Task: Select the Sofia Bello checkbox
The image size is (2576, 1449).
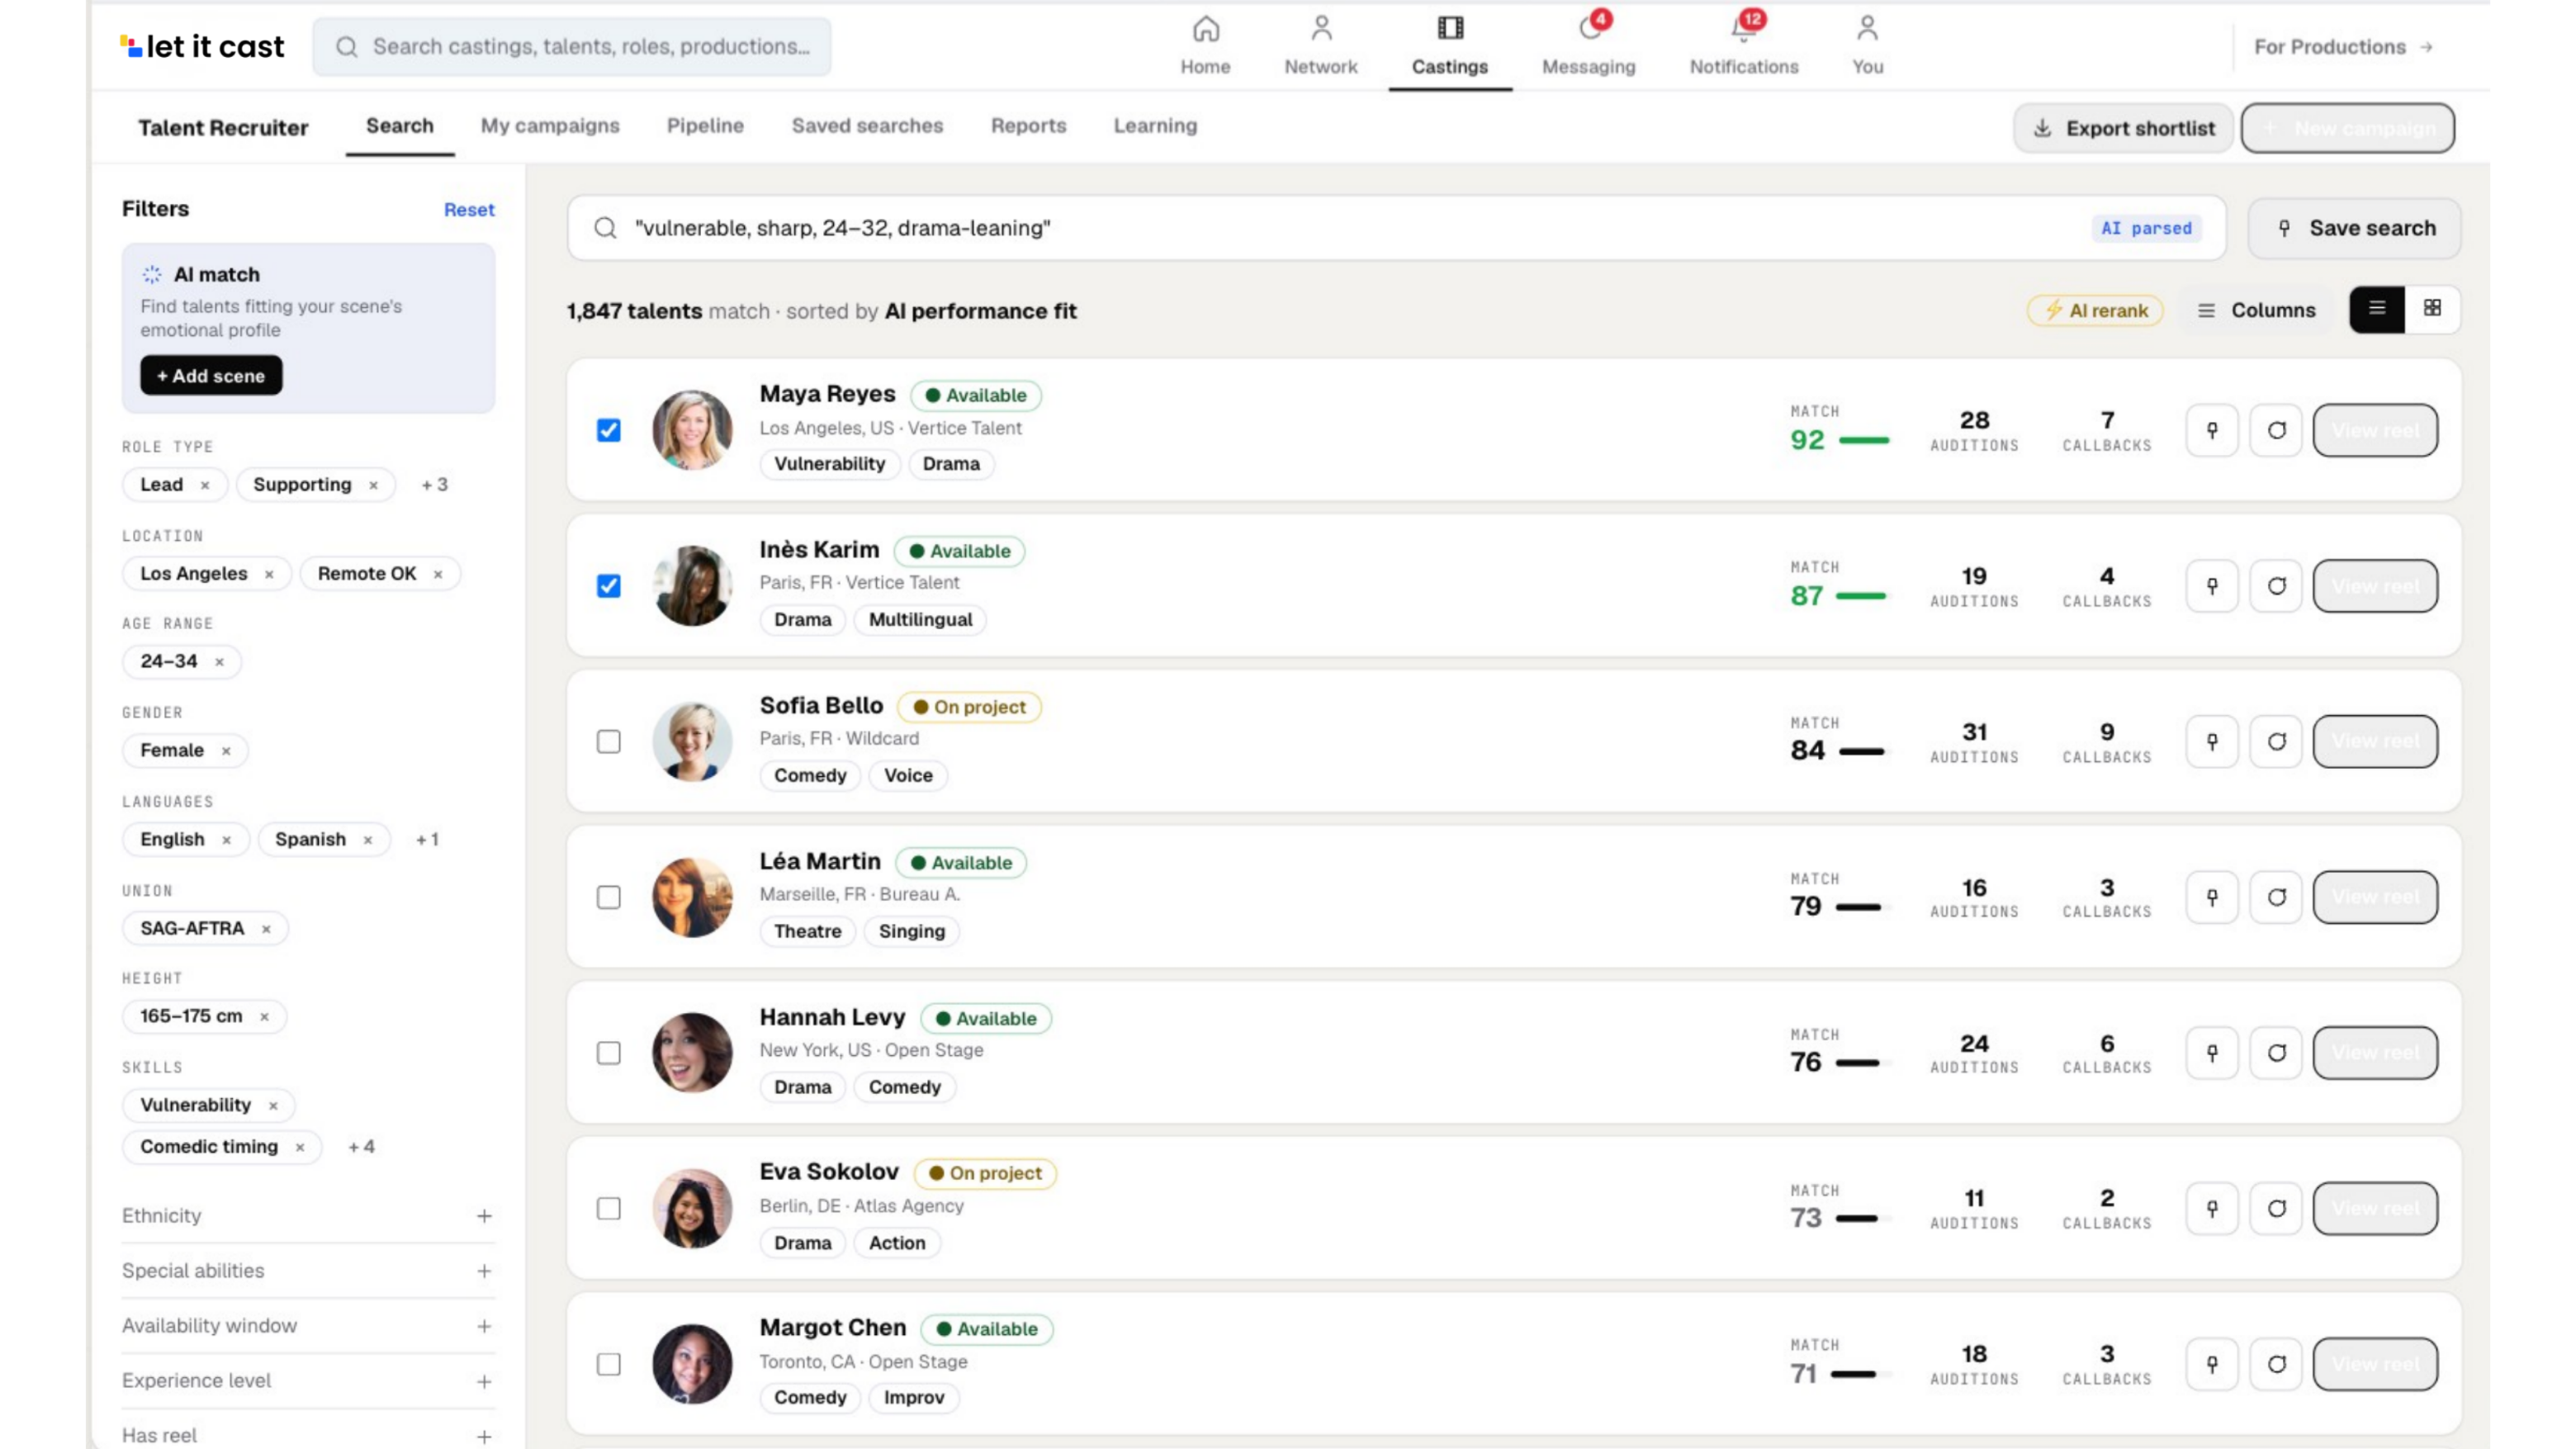Action: [608, 742]
